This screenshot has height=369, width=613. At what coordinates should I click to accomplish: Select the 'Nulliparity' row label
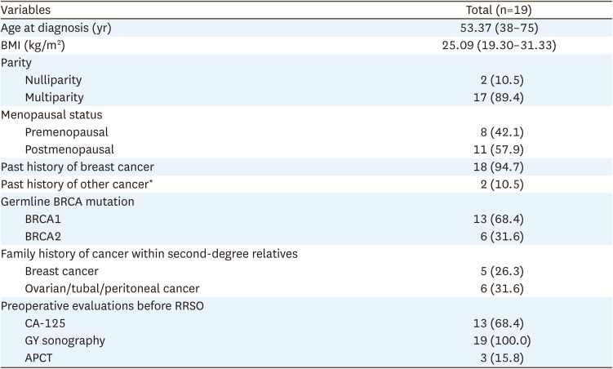[54, 80]
